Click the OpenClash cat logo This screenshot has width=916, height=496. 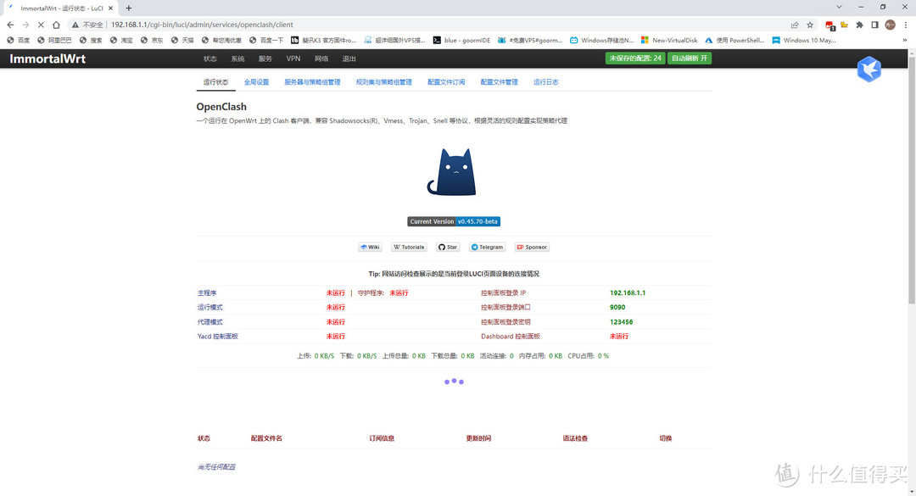(451, 172)
